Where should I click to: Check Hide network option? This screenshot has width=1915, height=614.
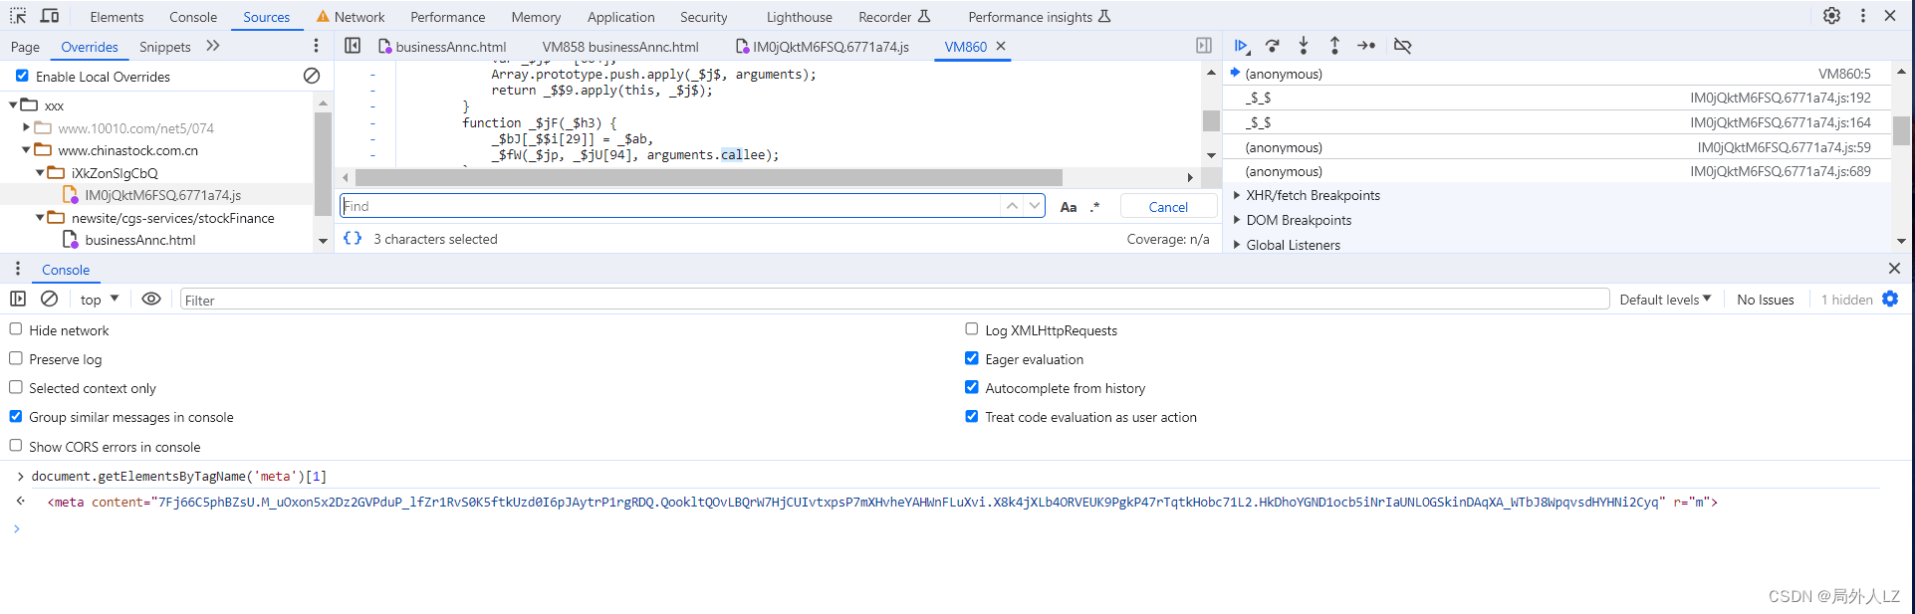(16, 329)
